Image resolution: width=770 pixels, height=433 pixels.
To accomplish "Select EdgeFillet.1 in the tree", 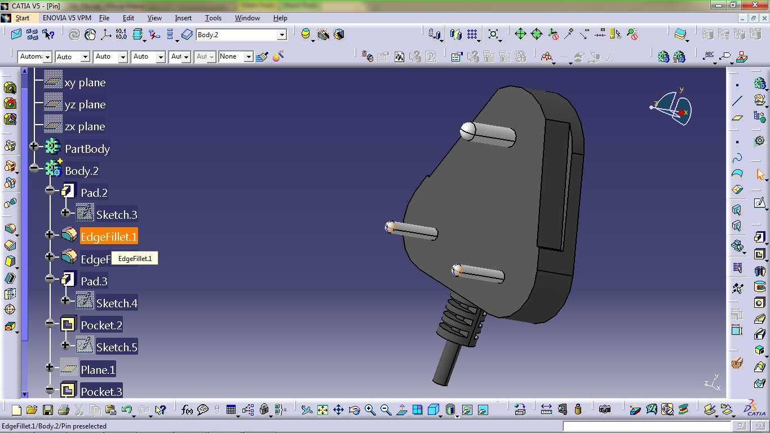I will (x=109, y=237).
